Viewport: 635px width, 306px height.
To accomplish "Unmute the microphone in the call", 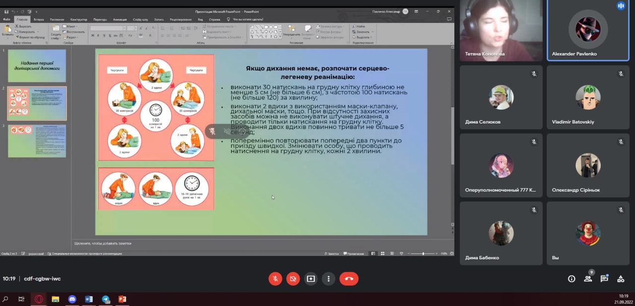I will [x=275, y=279].
